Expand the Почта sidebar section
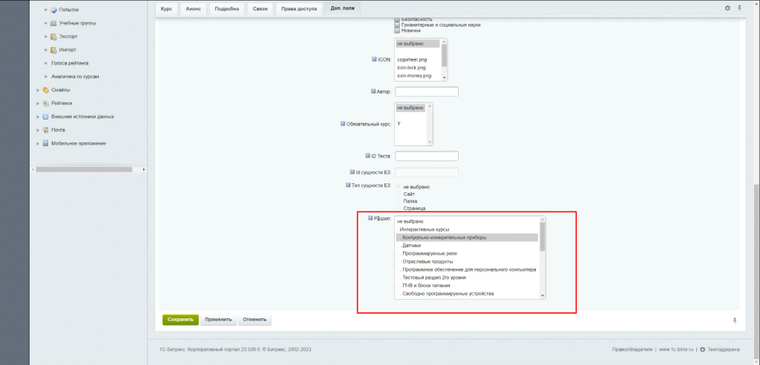The height and width of the screenshot is (365, 760). tap(38, 130)
